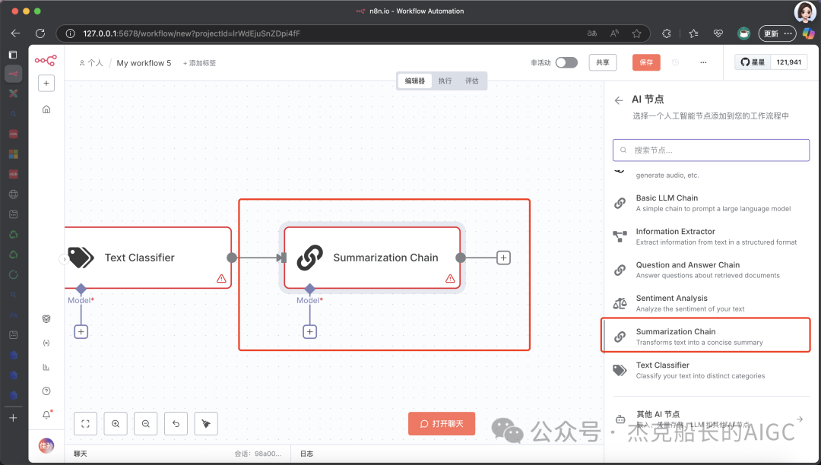Screen dimensions: 821x465
Task: Select Text Classifier in node list
Action: 711,370
